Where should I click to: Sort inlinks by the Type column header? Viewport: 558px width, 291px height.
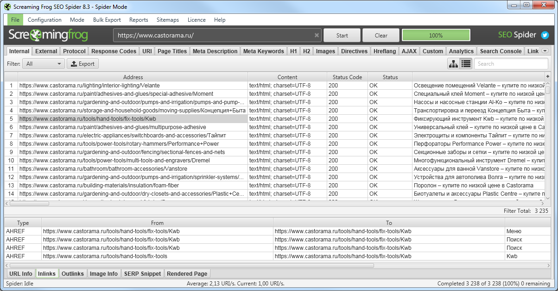point(23,223)
